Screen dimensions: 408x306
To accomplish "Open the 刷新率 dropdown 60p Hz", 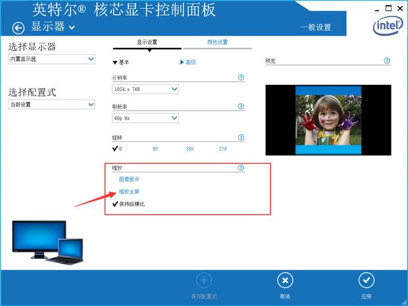I will 145,118.
